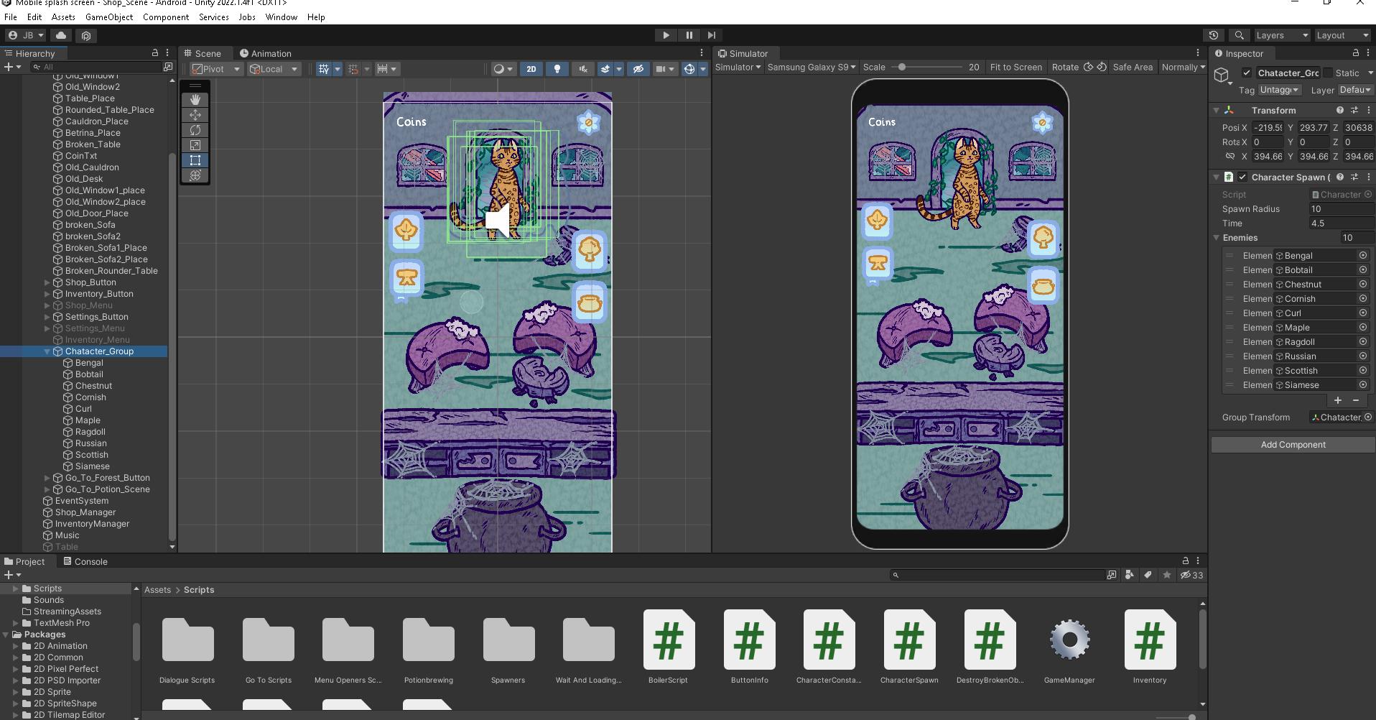The image size is (1376, 720).
Task: Toggle scene lighting bulb icon
Action: [x=557, y=69]
